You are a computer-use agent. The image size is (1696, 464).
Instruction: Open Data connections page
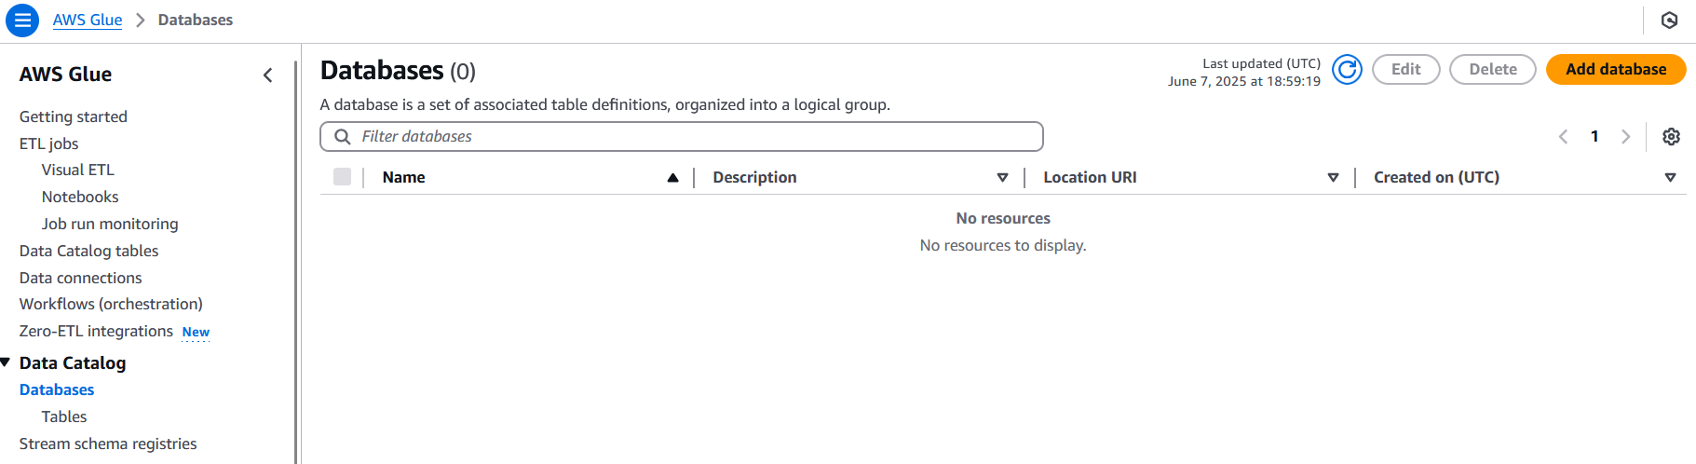tap(81, 278)
